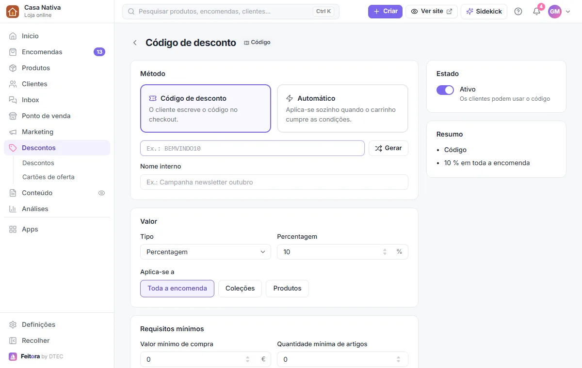Click the Início home icon
The height and width of the screenshot is (368, 582).
[x=13, y=36]
